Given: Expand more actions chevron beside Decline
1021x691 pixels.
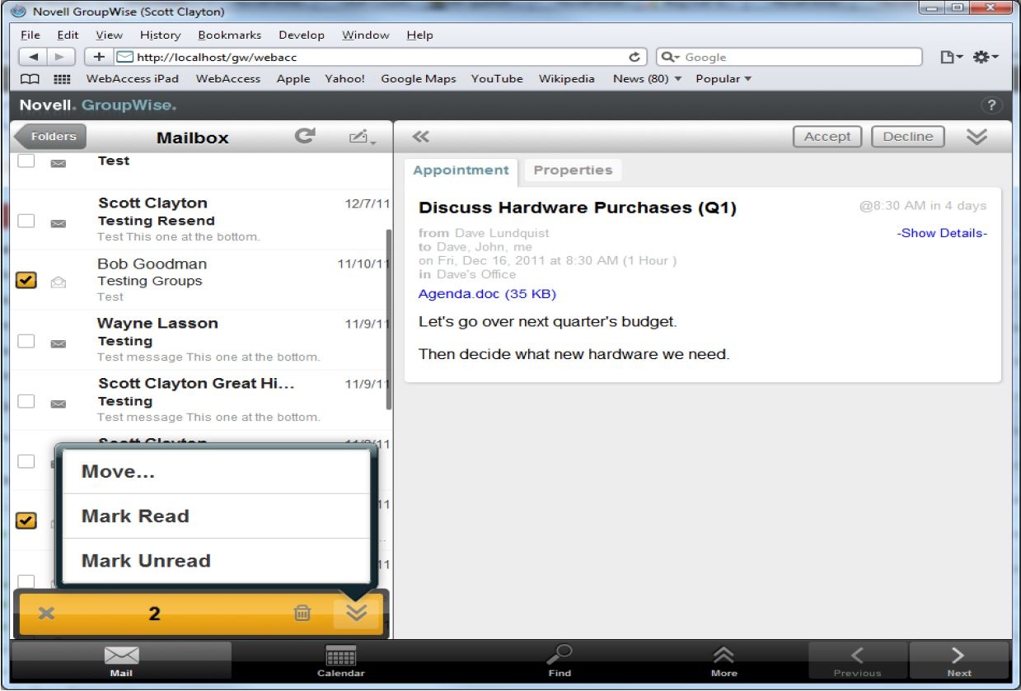Looking at the screenshot, I should (977, 137).
